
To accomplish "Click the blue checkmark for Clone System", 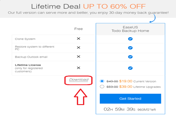I will click(130, 39).
